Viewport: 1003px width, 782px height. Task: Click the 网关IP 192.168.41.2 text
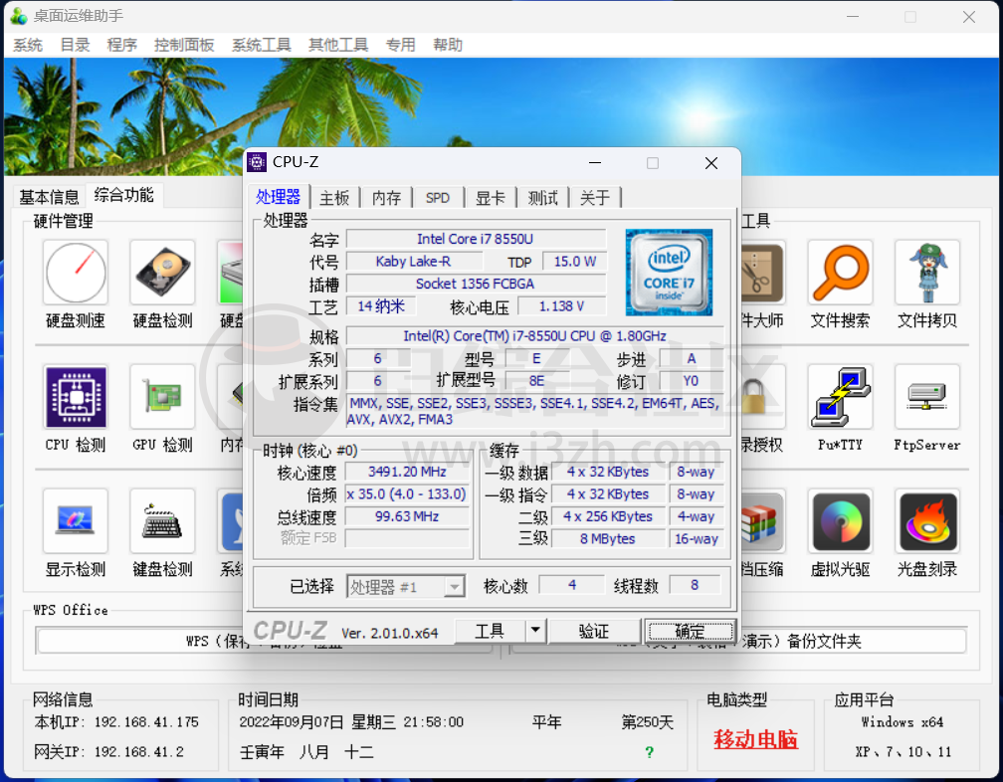(x=108, y=752)
